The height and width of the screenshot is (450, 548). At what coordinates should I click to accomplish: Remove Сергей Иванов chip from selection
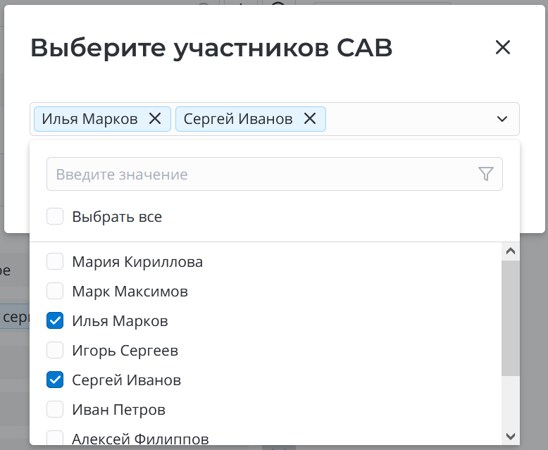pyautogui.click(x=309, y=119)
